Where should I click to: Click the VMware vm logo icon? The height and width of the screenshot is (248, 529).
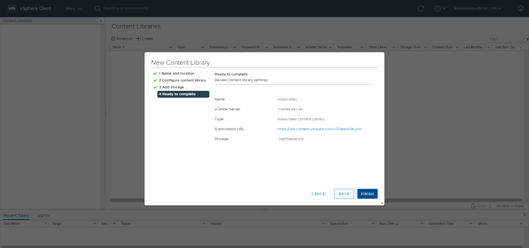point(12,9)
